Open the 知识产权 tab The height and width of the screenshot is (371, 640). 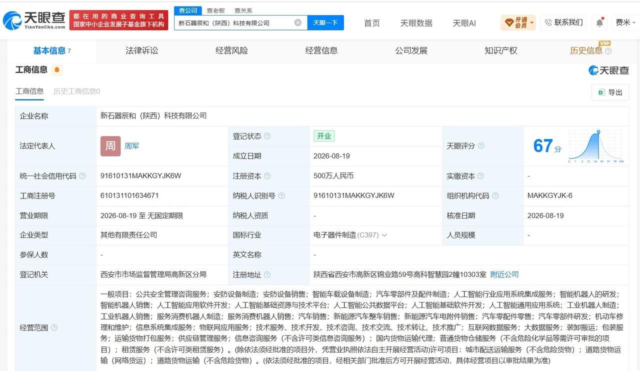click(501, 50)
